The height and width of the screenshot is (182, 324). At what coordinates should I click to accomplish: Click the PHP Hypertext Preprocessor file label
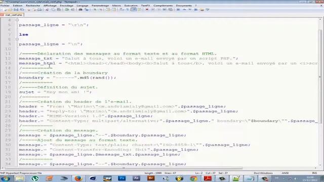click(x=21, y=173)
